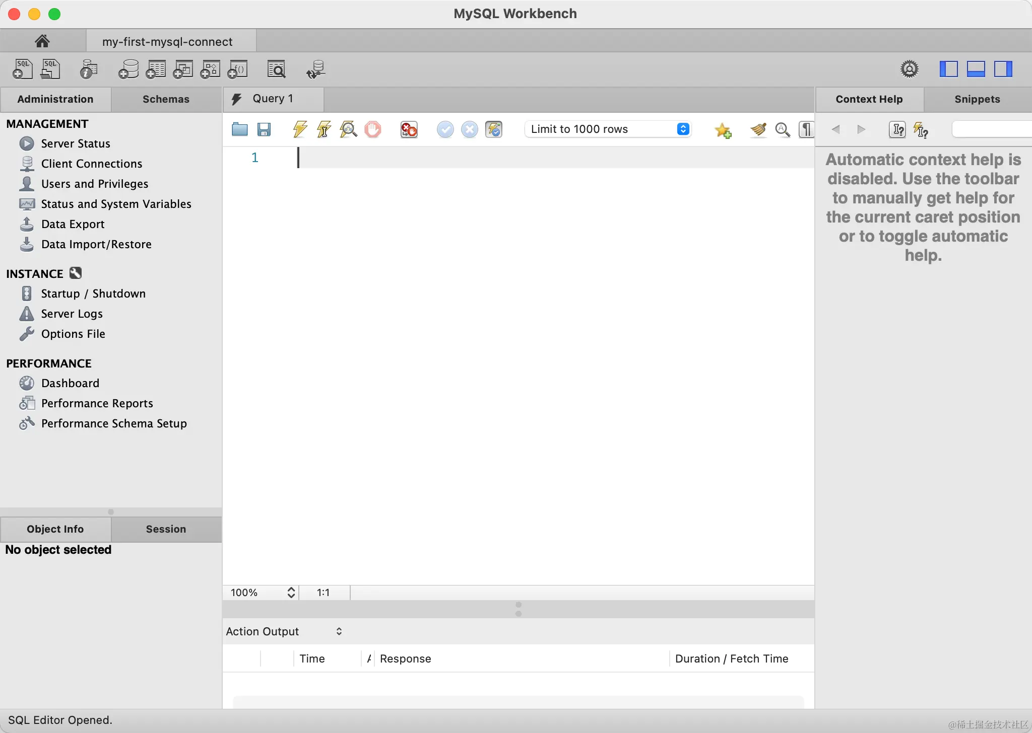Select the Query 1 tab

click(273, 99)
